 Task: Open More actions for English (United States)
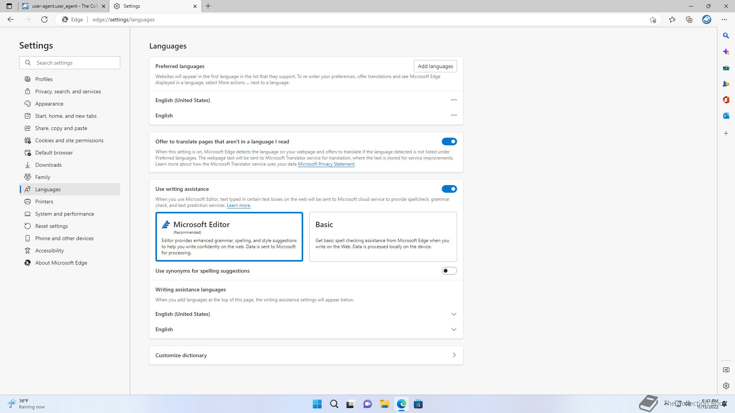[x=454, y=100]
